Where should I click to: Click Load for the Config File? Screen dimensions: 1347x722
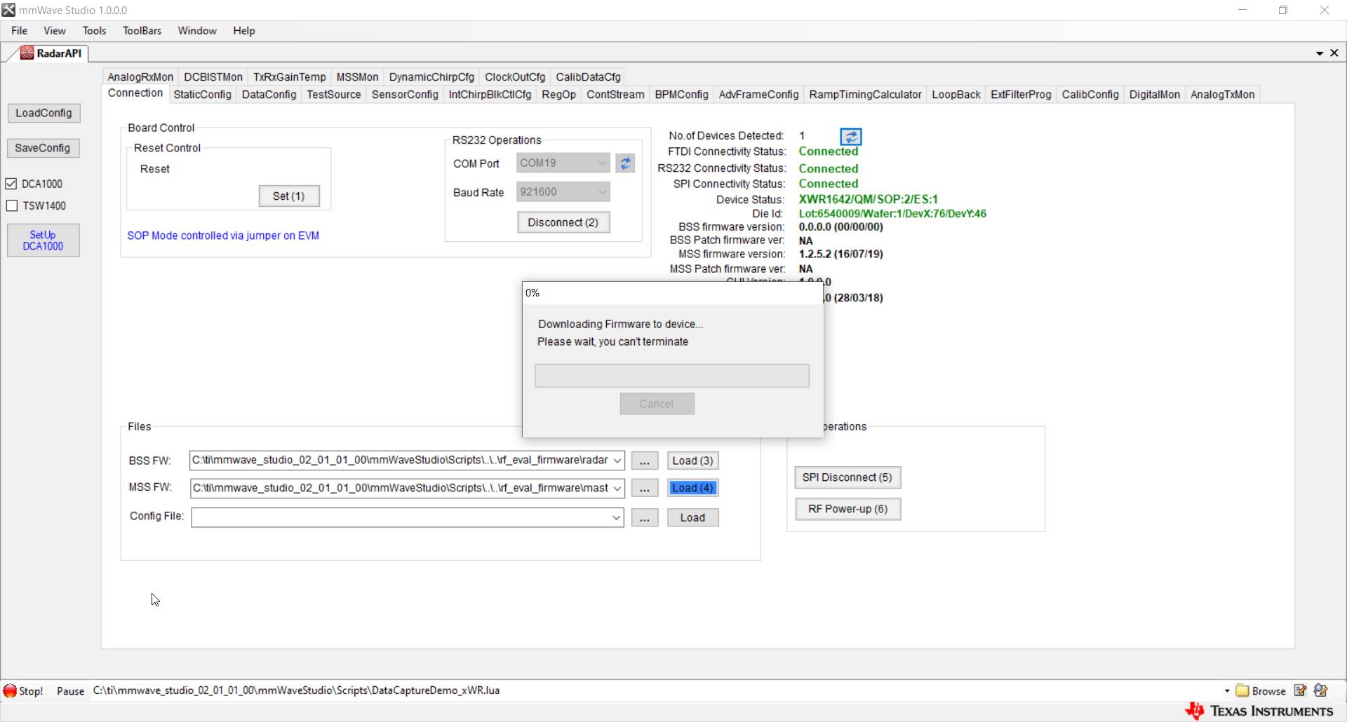click(x=692, y=517)
